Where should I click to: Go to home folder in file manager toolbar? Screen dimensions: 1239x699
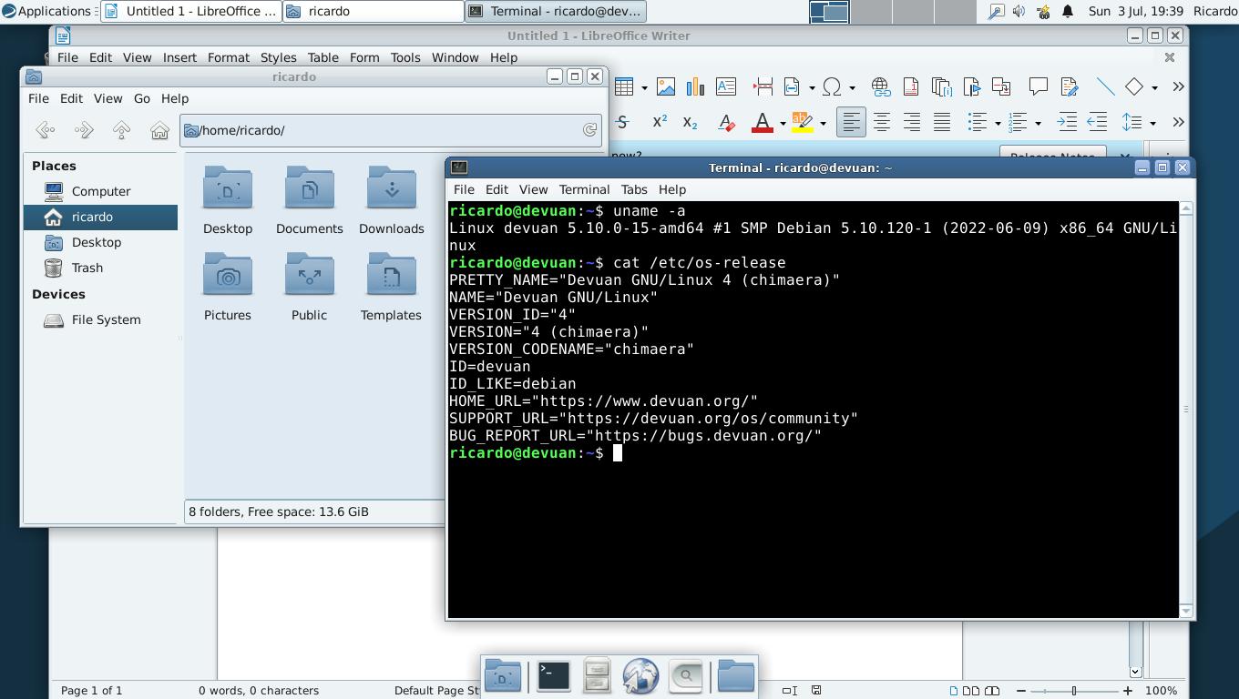click(159, 130)
